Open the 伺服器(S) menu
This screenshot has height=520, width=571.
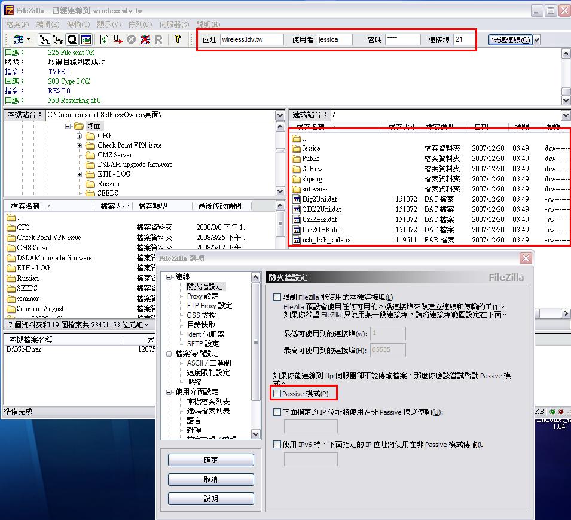tap(174, 25)
